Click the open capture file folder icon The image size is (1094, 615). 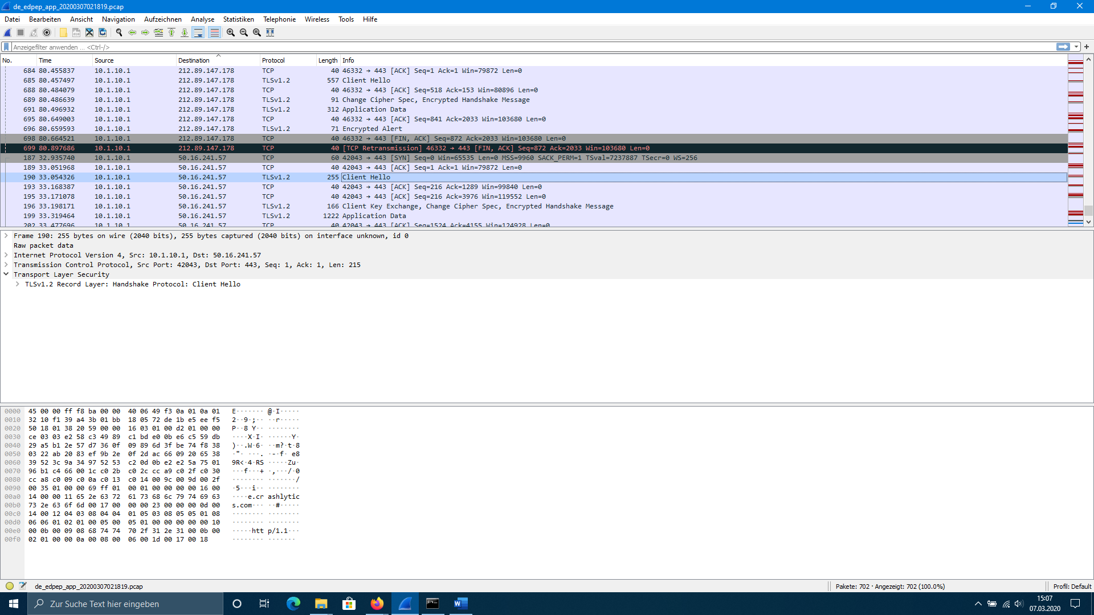pos(63,32)
